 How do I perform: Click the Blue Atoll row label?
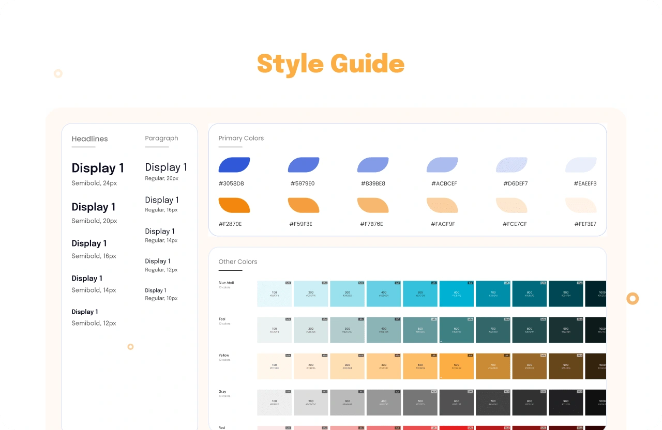(226, 283)
